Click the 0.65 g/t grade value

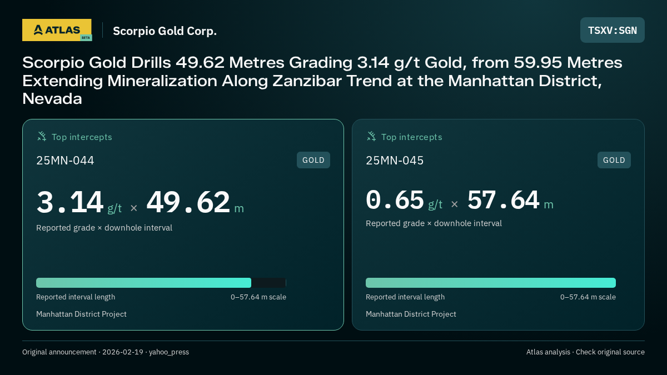point(404,200)
